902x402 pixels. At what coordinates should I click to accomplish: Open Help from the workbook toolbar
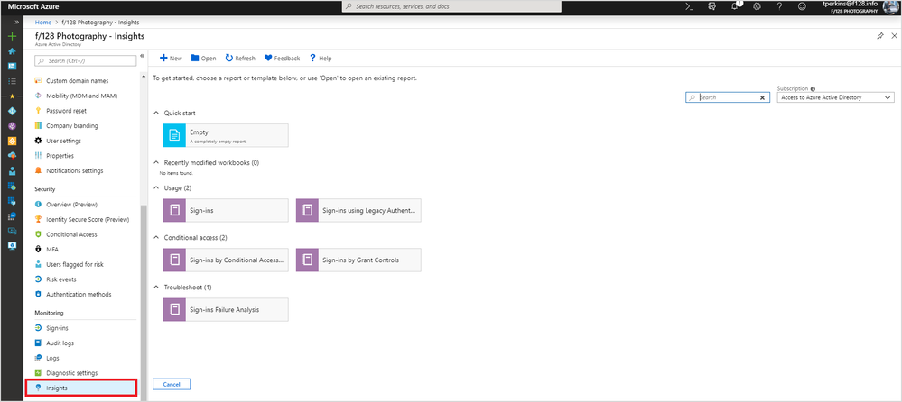click(321, 58)
